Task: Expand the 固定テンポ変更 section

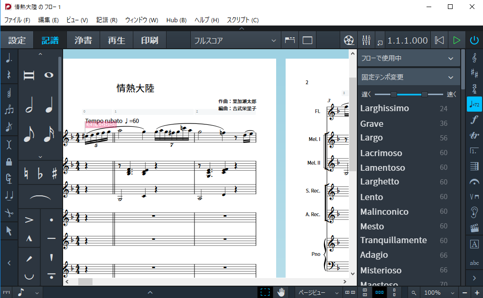Action: (x=408, y=77)
